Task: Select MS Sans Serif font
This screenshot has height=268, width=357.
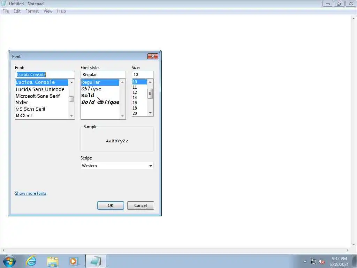Action: [x=42, y=109]
